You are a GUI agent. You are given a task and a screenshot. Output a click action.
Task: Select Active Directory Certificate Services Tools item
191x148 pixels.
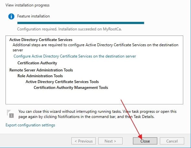(62, 82)
